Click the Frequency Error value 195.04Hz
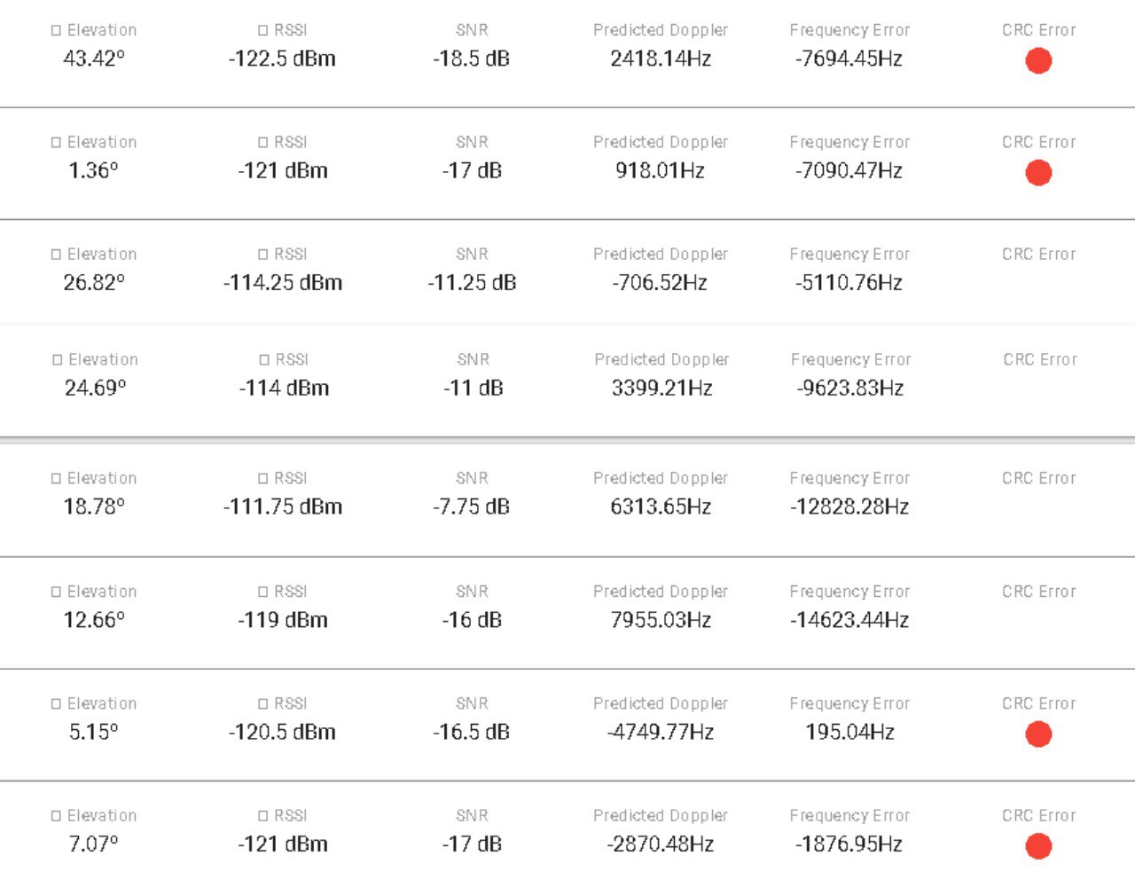Viewport: 1135px width, 887px height. pos(849,733)
